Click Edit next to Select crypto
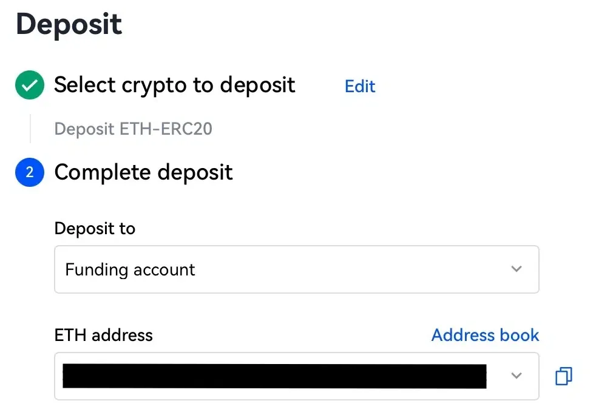The height and width of the screenshot is (415, 596). [x=360, y=87]
